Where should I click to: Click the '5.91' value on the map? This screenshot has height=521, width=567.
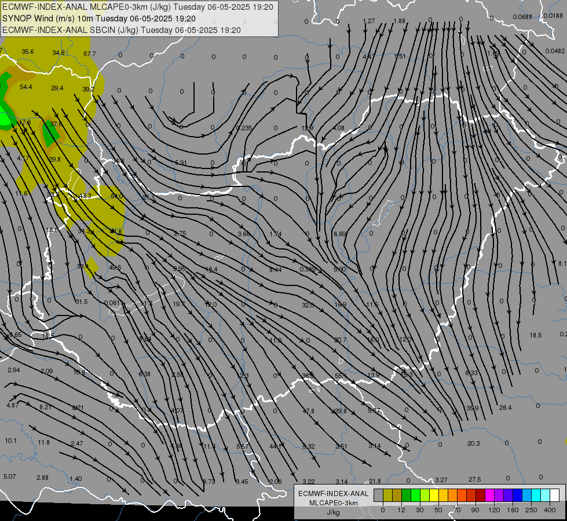pyautogui.click(x=181, y=163)
